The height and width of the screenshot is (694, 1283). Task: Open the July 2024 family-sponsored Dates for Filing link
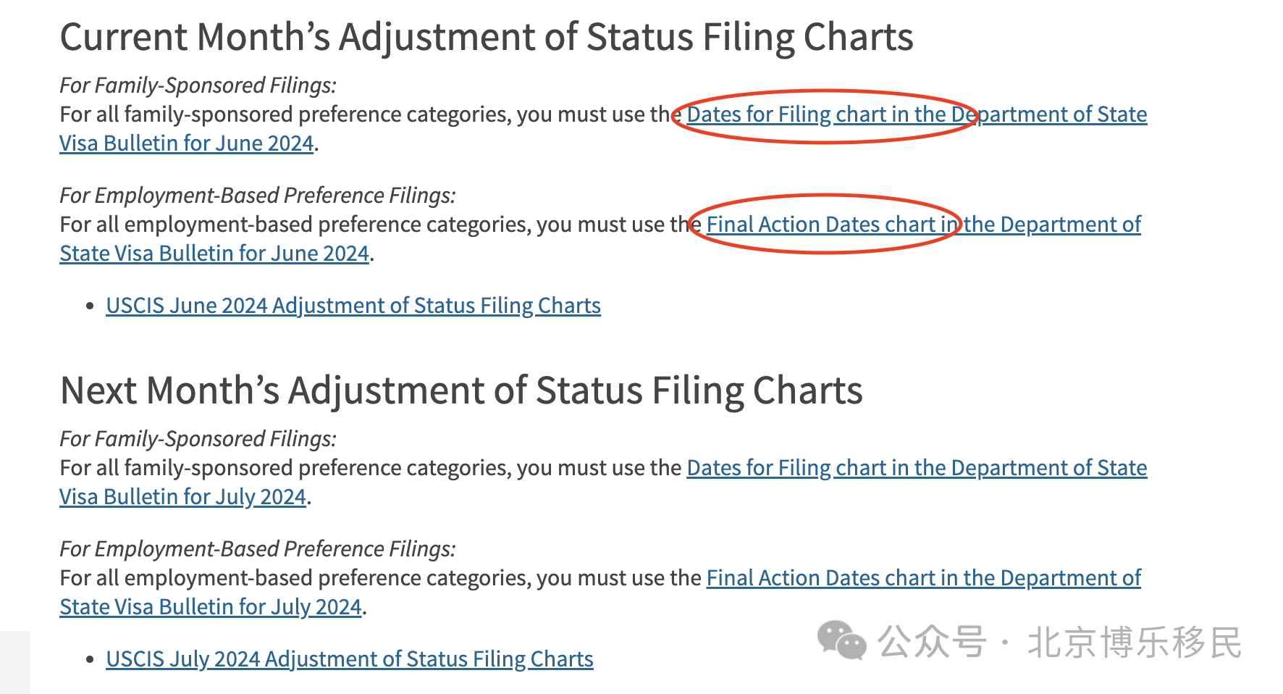tap(917, 468)
